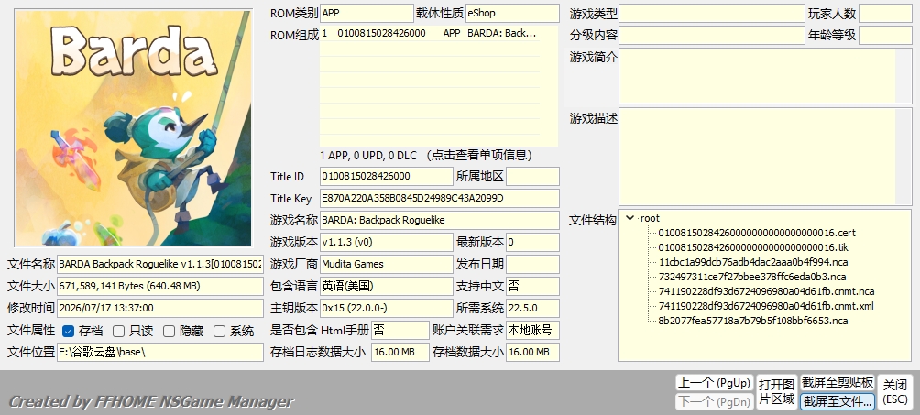The image size is (920, 415).
Task: Click the 文件位置 field F:\谷歌云盘\base\
Action: click(160, 352)
